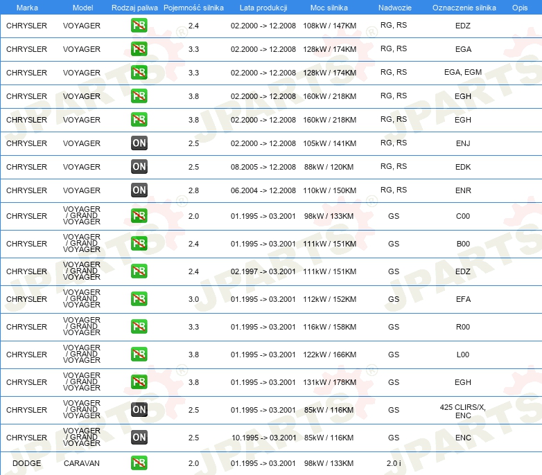
Task: Click the petrol icon in the 108kW EDZ row
Action: tap(139, 26)
